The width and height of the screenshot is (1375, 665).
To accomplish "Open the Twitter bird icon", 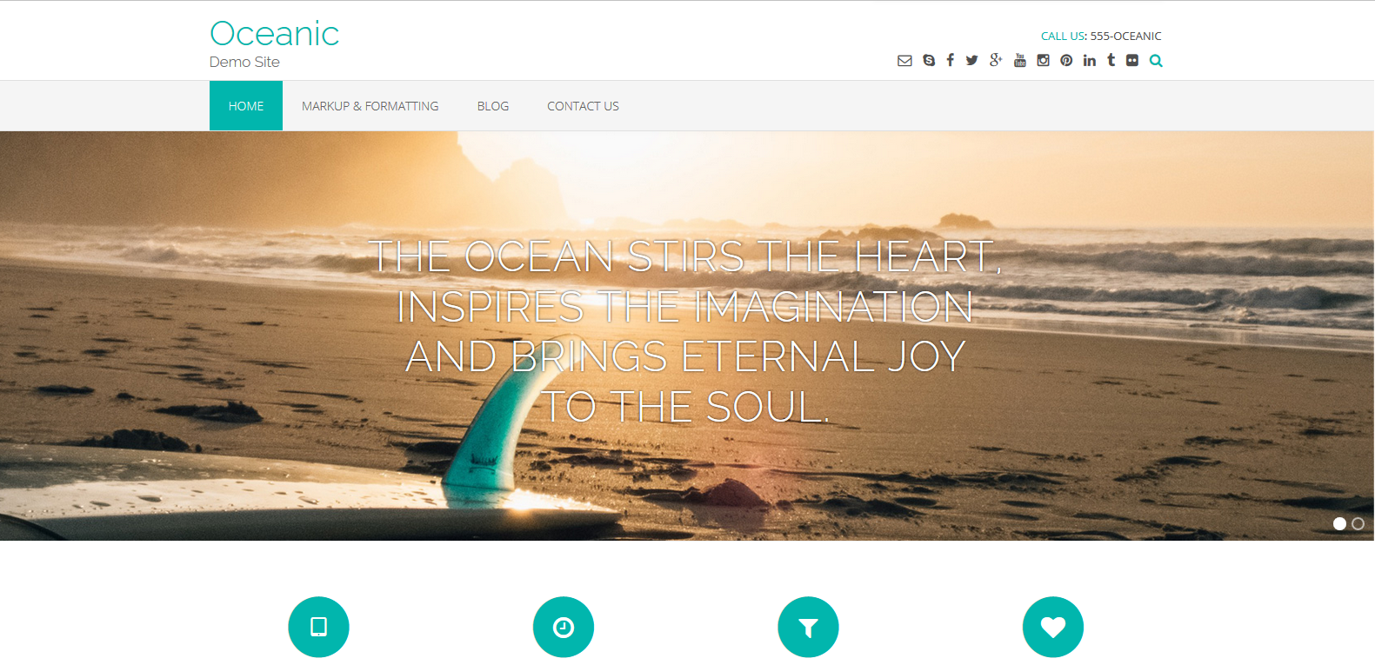I will [x=971, y=60].
